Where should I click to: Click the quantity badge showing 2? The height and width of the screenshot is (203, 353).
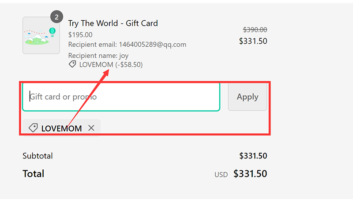[x=56, y=17]
